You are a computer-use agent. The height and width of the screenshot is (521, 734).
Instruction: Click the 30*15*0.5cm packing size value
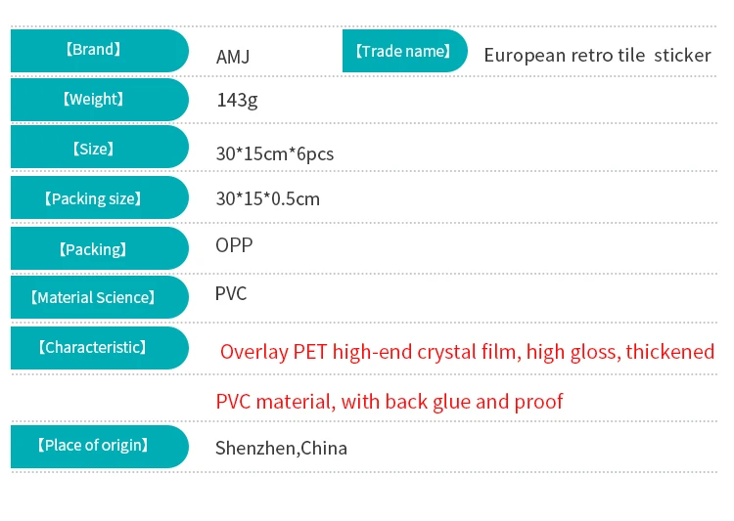[267, 199]
